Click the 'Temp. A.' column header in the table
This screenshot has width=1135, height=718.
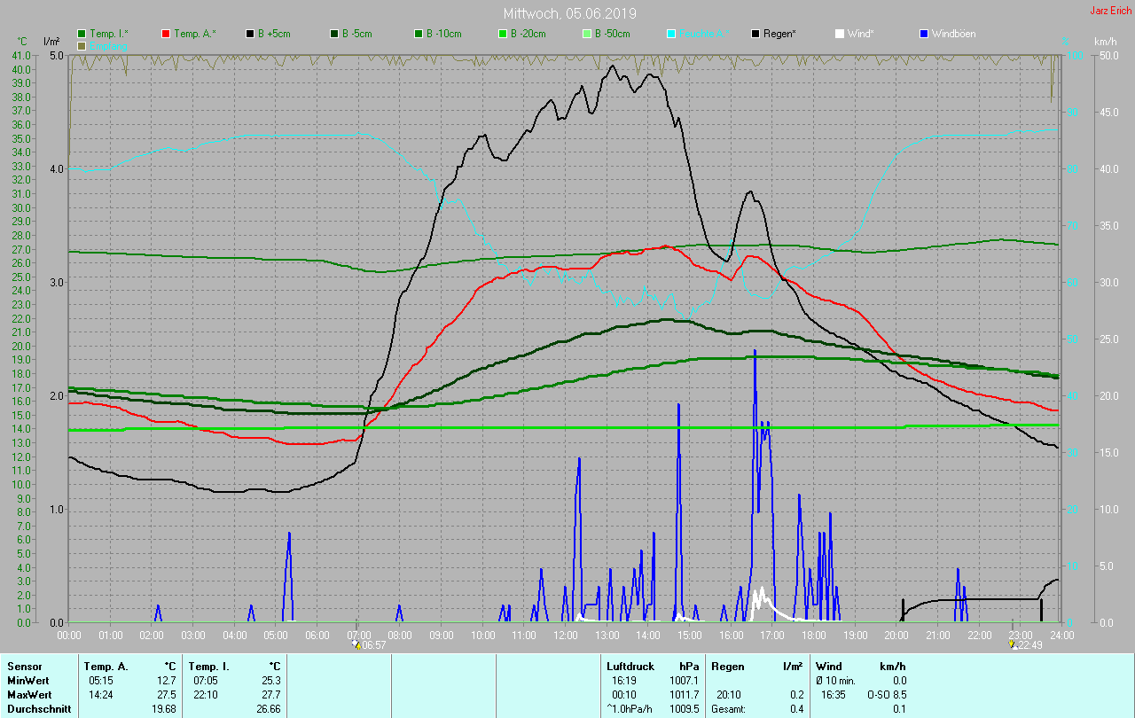pos(106,667)
